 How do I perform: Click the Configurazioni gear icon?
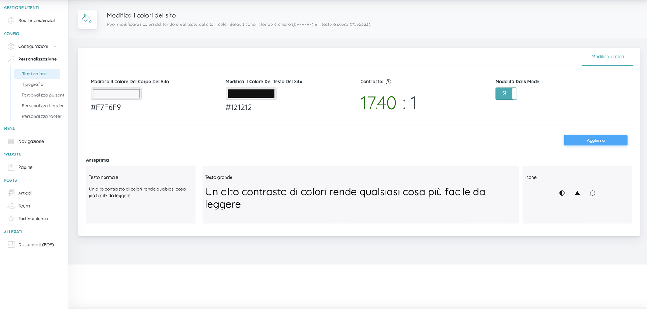point(11,46)
